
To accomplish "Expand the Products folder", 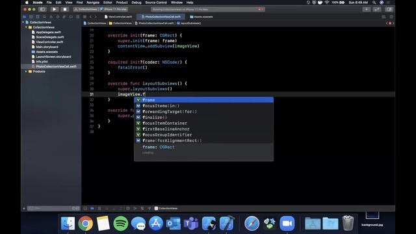I will tap(26, 71).
